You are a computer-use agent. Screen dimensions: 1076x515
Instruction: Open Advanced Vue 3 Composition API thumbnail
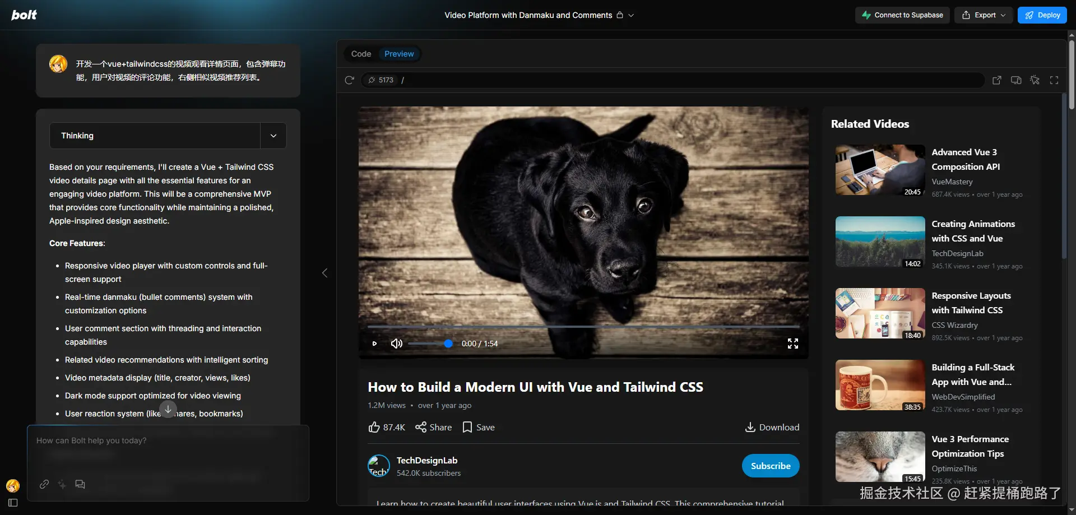[880, 170]
